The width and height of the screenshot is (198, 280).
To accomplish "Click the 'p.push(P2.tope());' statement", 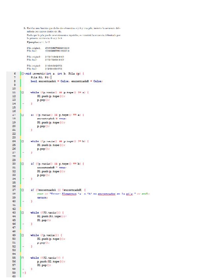I will tap(51, 261).
